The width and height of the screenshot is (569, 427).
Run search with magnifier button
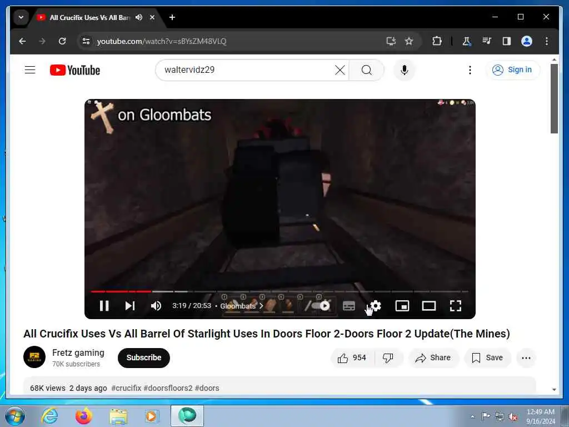pos(367,69)
